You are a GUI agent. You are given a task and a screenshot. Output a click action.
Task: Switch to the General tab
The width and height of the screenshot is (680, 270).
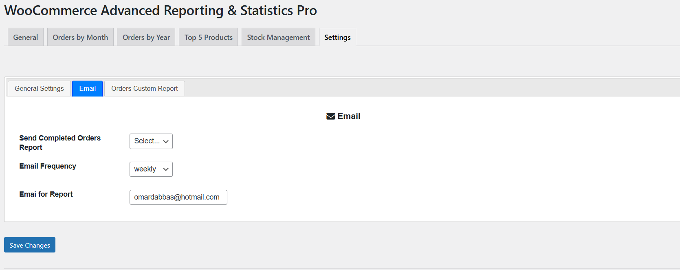click(25, 37)
